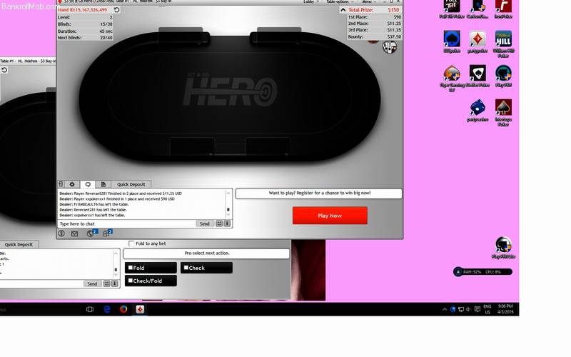Open the emoticon picker in front chat
Image resolution: width=571 pixels, height=357 pixels.
[x=219, y=223]
